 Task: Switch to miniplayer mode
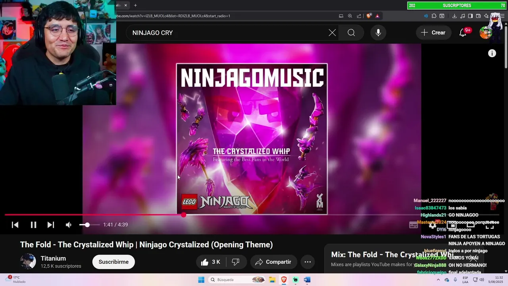452,225
